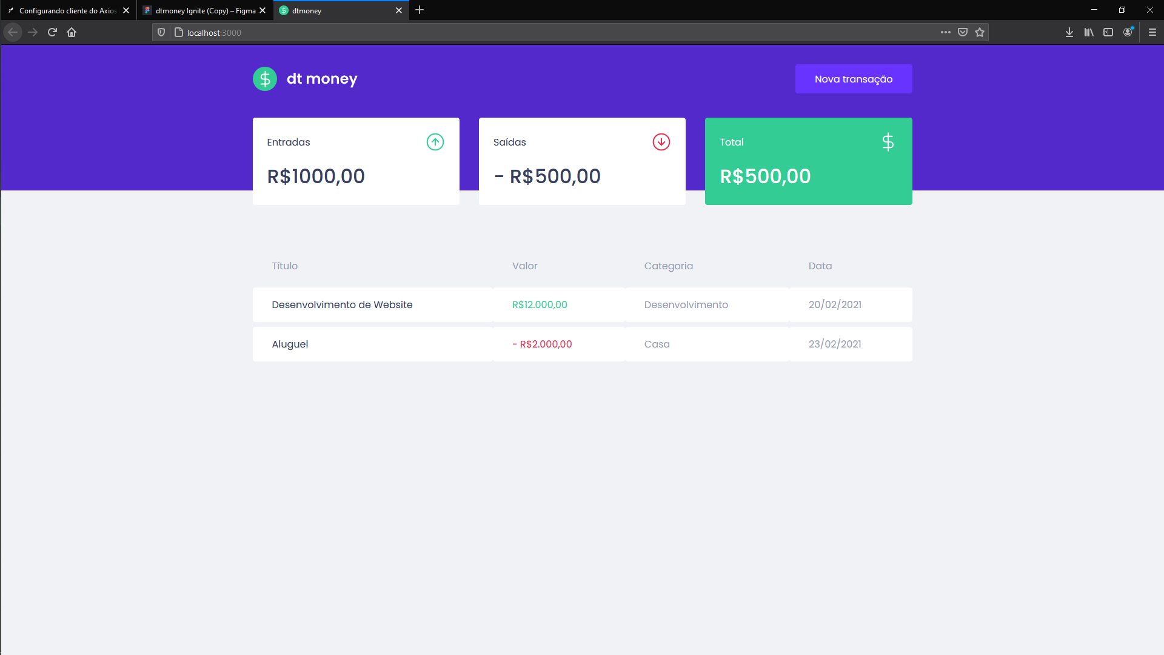The width and height of the screenshot is (1164, 655).
Task: Click the Library icon in the toolbar
Action: [x=1089, y=32]
